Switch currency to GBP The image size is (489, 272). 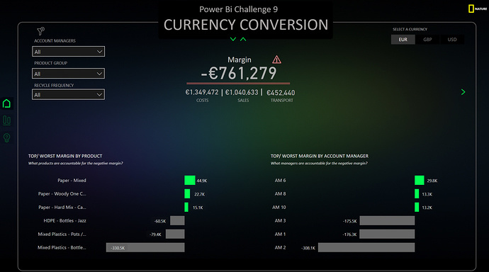(427, 40)
